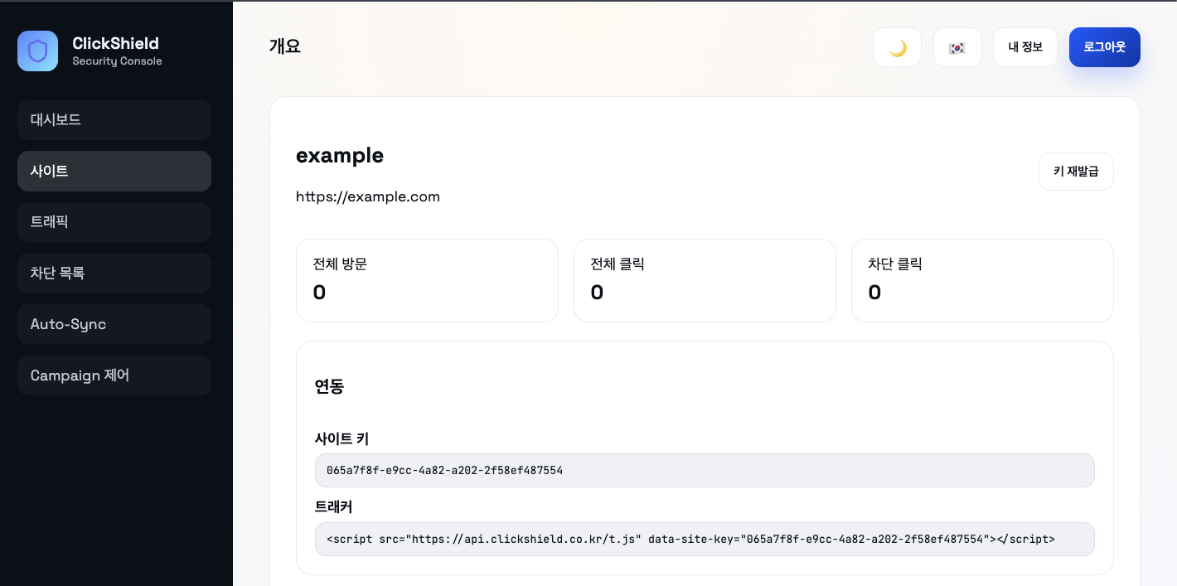This screenshot has height=586, width=1177.
Task: Click the 개요 page title
Action: click(285, 46)
